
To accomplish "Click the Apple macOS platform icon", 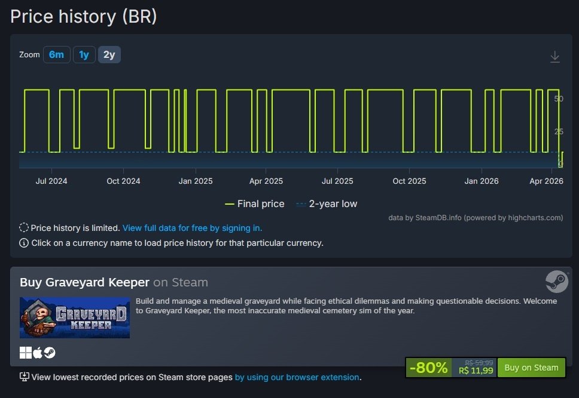I will tap(38, 353).
